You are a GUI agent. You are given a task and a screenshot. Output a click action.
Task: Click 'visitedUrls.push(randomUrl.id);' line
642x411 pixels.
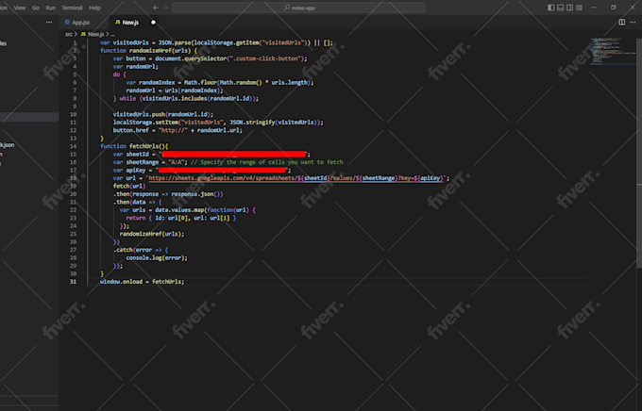pos(163,114)
